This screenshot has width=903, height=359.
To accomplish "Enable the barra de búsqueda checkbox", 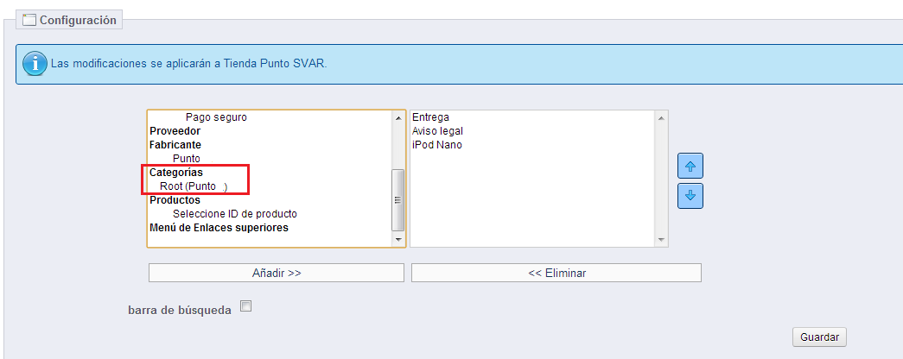I will point(245,305).
